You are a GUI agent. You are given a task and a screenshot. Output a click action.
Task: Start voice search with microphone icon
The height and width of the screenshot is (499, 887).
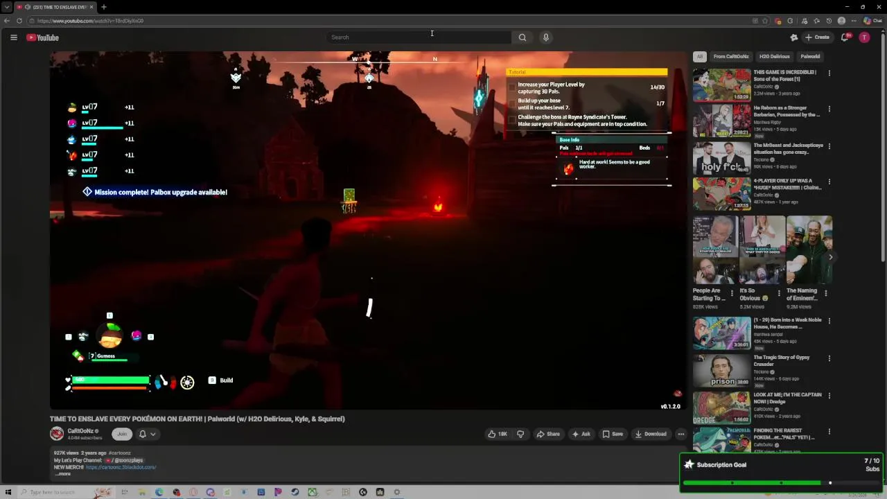(x=546, y=37)
